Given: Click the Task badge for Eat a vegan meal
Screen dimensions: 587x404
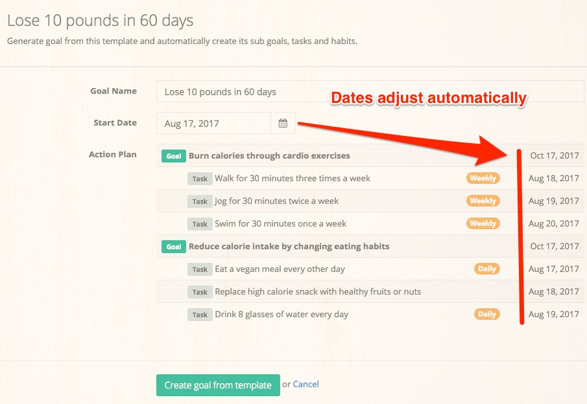Looking at the screenshot, I should pos(200,269).
